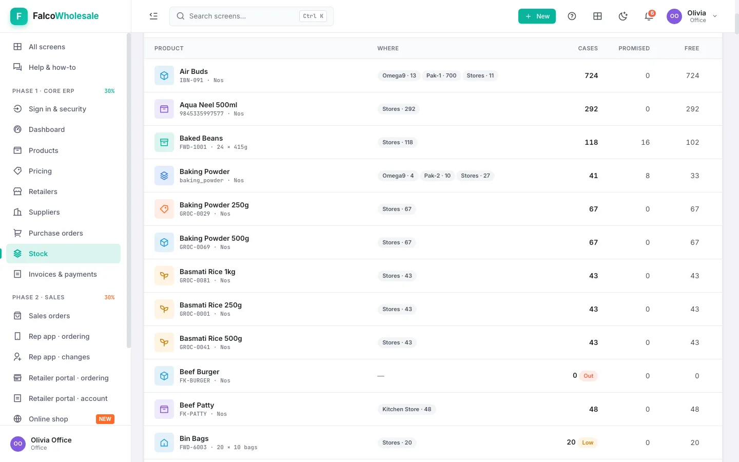Screen dimensions: 739x462
Task: Click the Basmati Rice 1kg sprout icon
Action: pyautogui.click(x=164, y=276)
